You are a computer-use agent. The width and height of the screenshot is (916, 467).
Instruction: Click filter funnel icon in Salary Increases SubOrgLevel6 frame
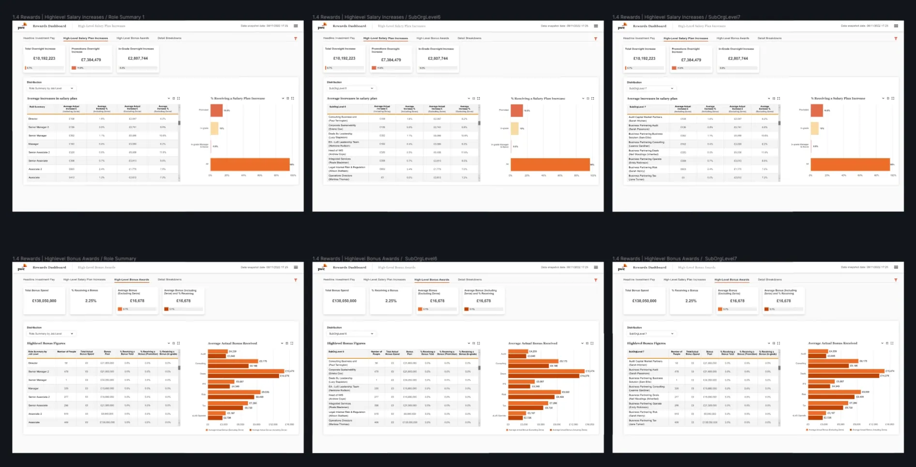596,39
